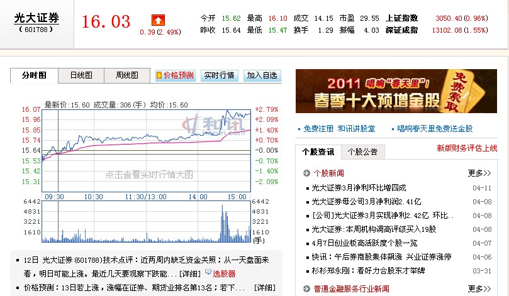Expand 更多>> next to 个股新闻

pos(479,173)
